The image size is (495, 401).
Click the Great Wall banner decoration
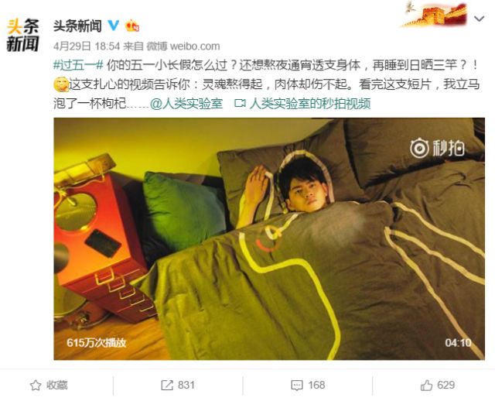435,15
